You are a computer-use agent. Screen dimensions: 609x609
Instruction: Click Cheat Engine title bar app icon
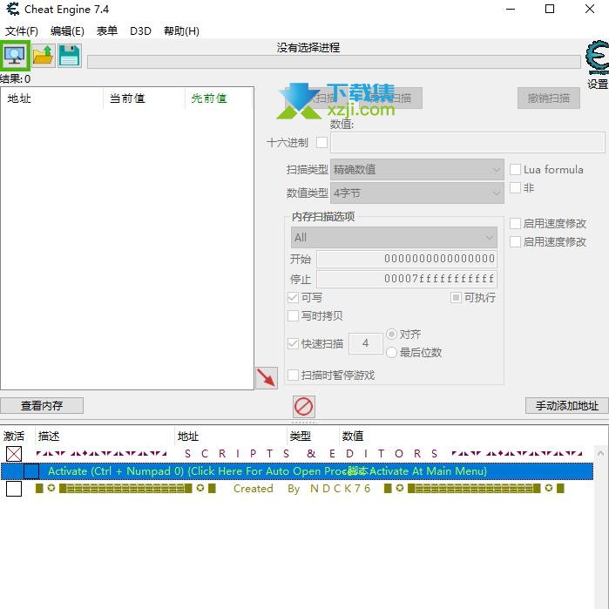tap(13, 9)
